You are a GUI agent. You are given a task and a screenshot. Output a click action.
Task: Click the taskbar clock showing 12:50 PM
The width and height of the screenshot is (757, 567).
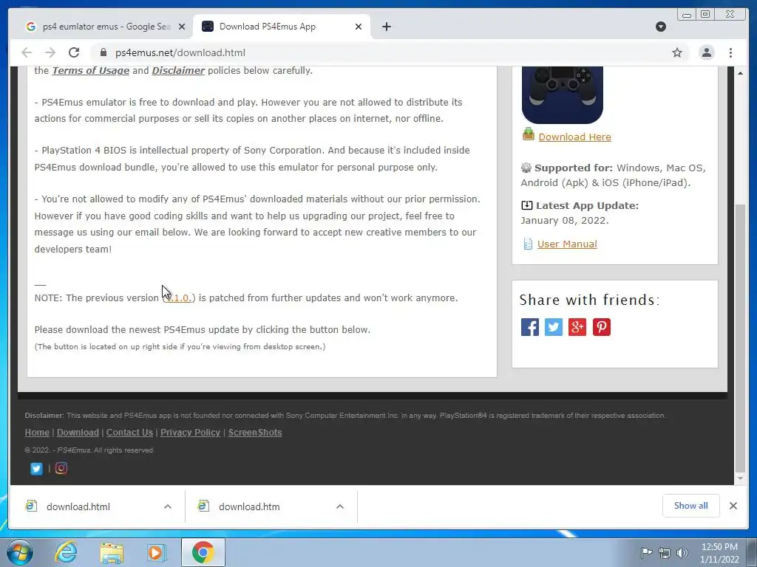pyautogui.click(x=719, y=553)
